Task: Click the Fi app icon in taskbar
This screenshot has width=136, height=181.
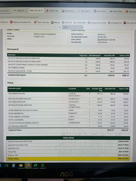Action: [x=6, y=165]
